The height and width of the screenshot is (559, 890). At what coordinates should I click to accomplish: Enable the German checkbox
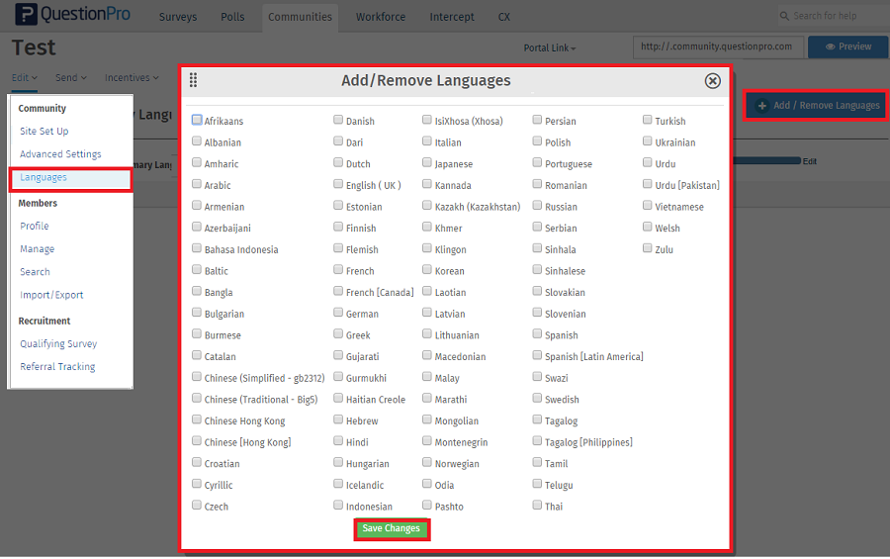coord(338,313)
